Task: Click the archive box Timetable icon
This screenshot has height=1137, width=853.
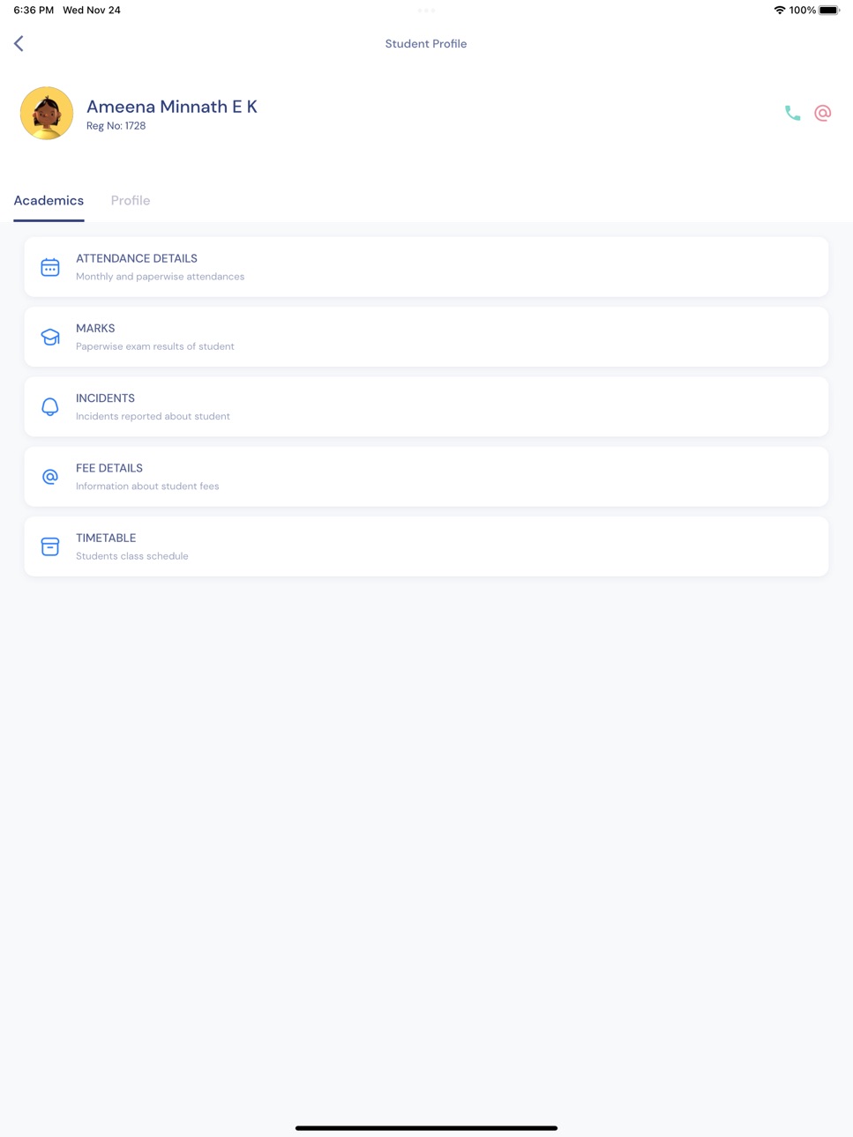Action: 50,546
